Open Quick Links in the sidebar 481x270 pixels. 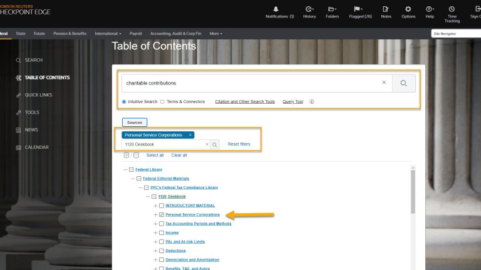pos(38,95)
